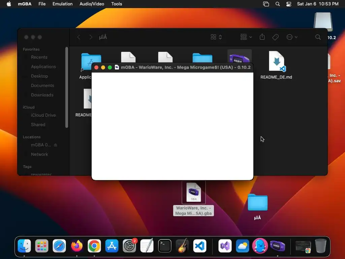
Task: Select Recents in the Finder sidebar
Action: coord(39,57)
